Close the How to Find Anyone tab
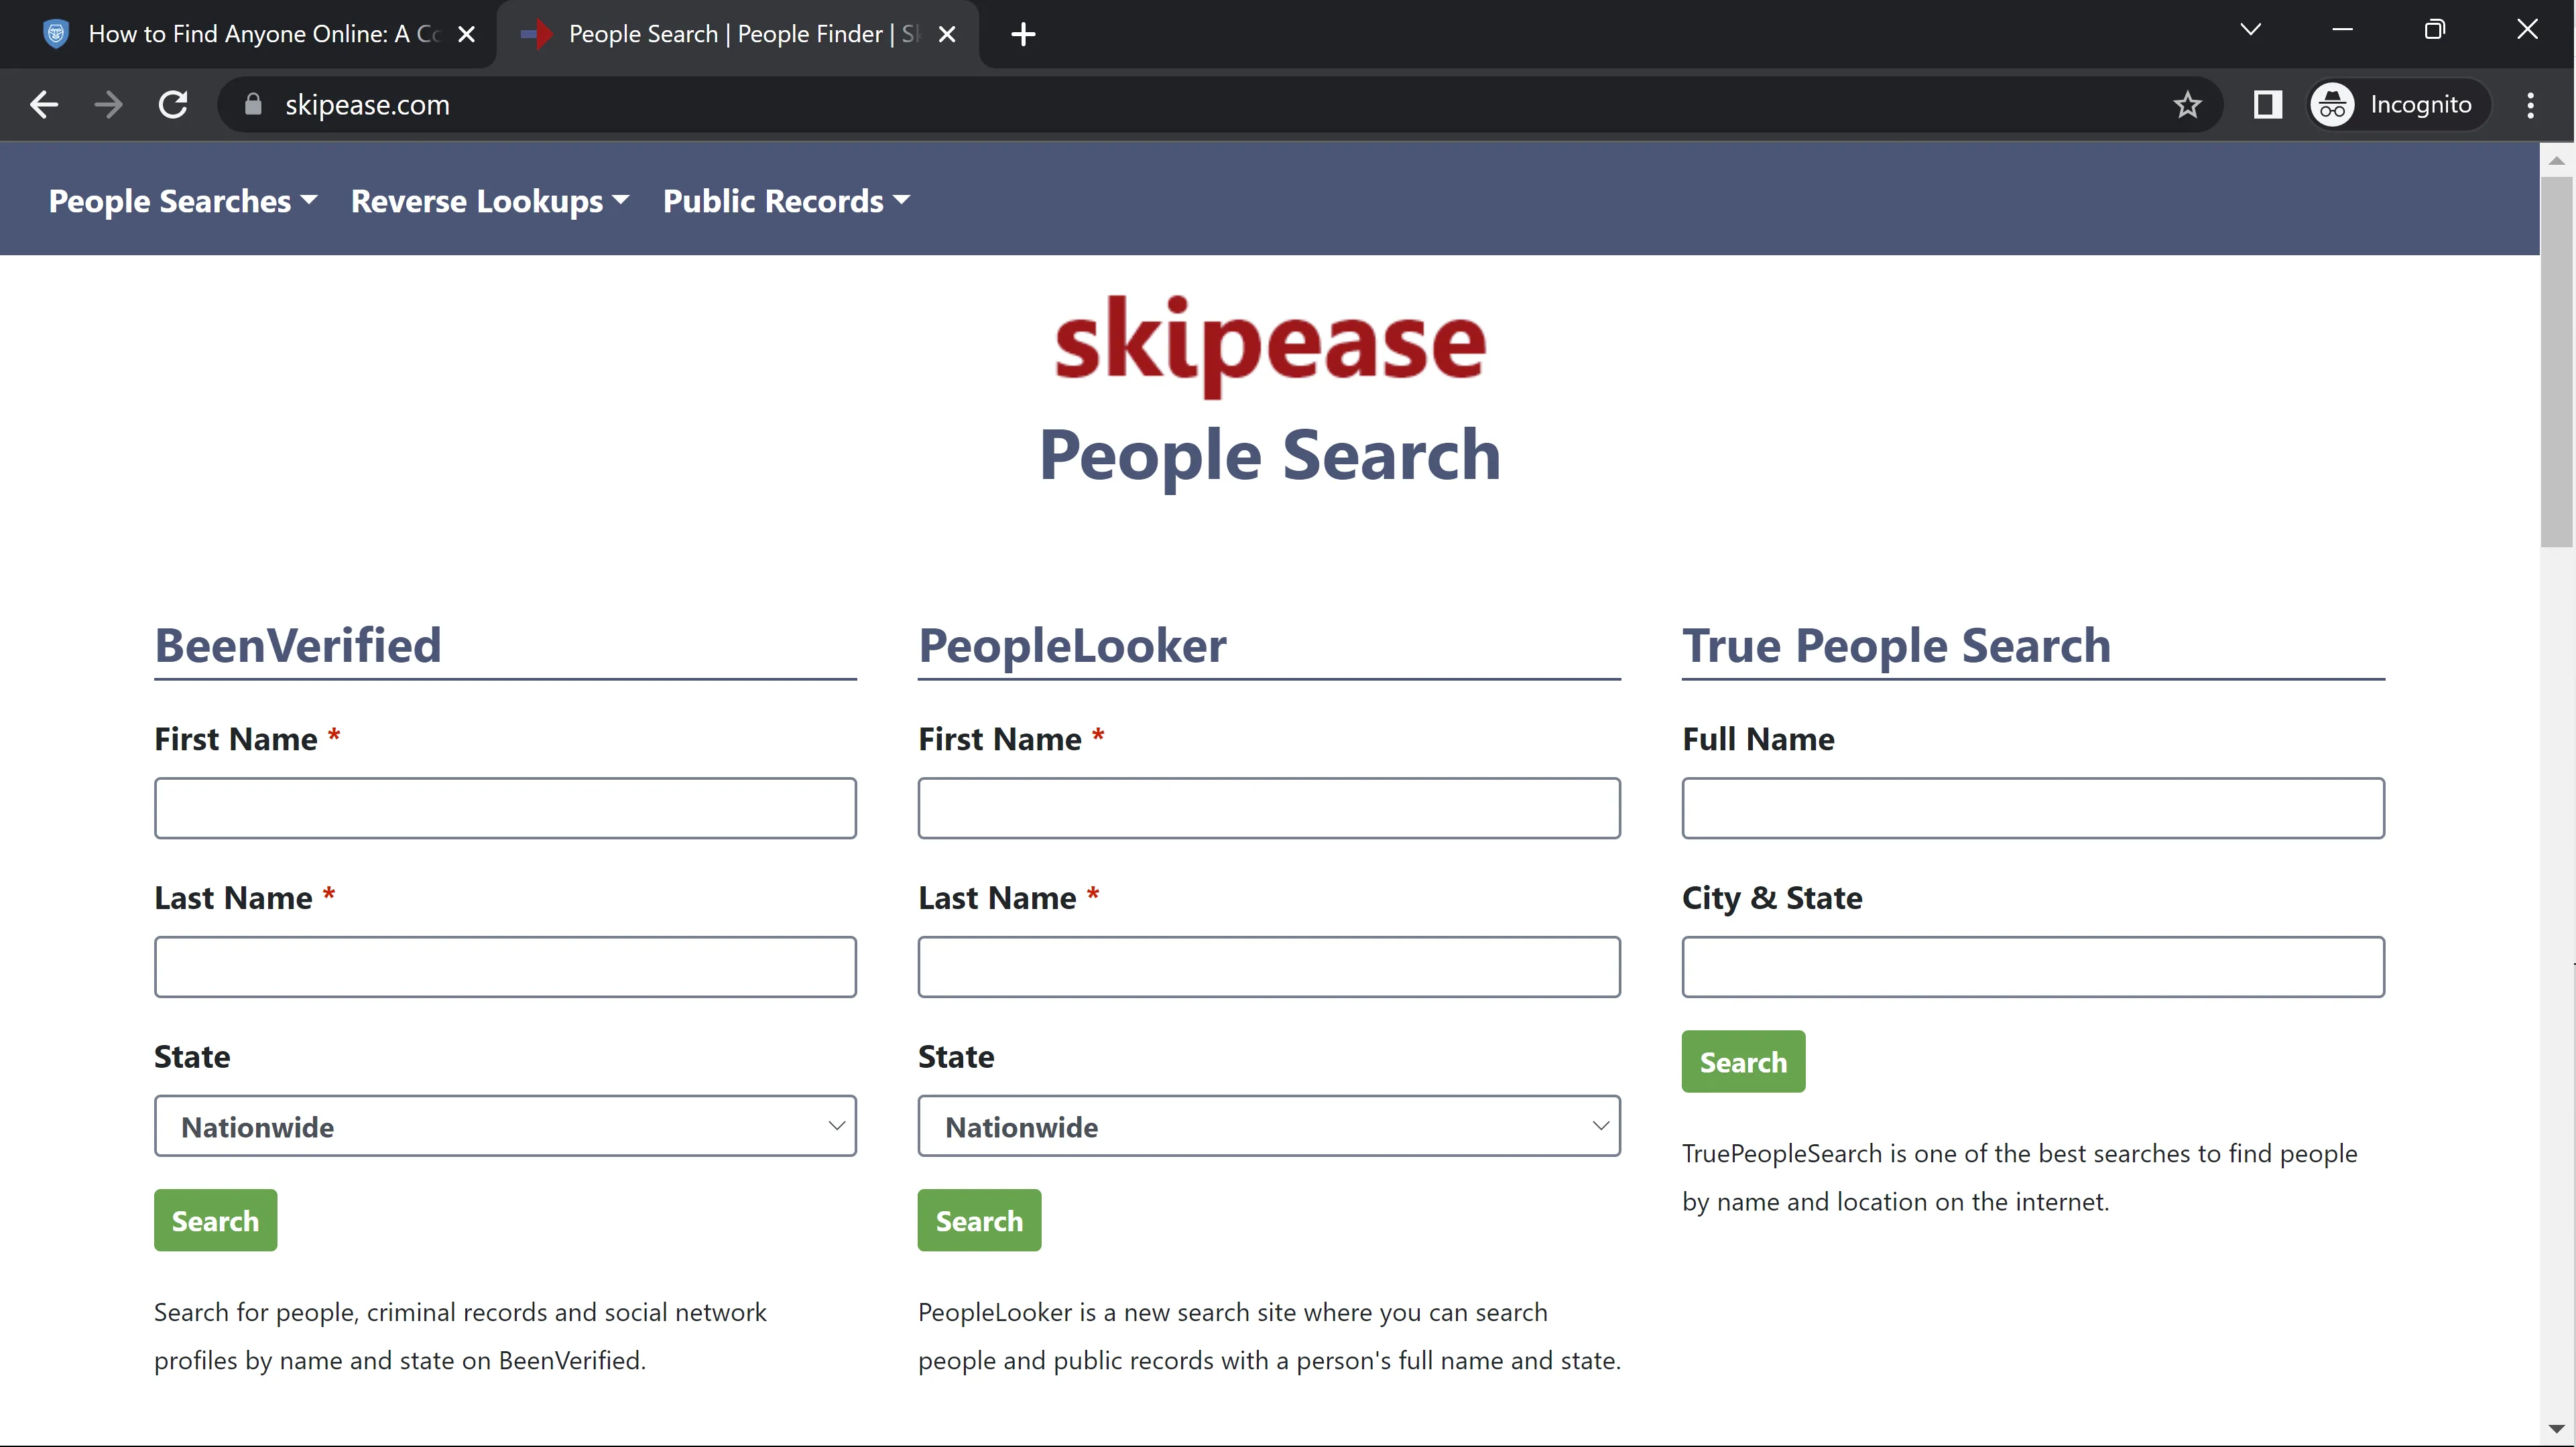Screen dimensions: 2576x1447 466,35
